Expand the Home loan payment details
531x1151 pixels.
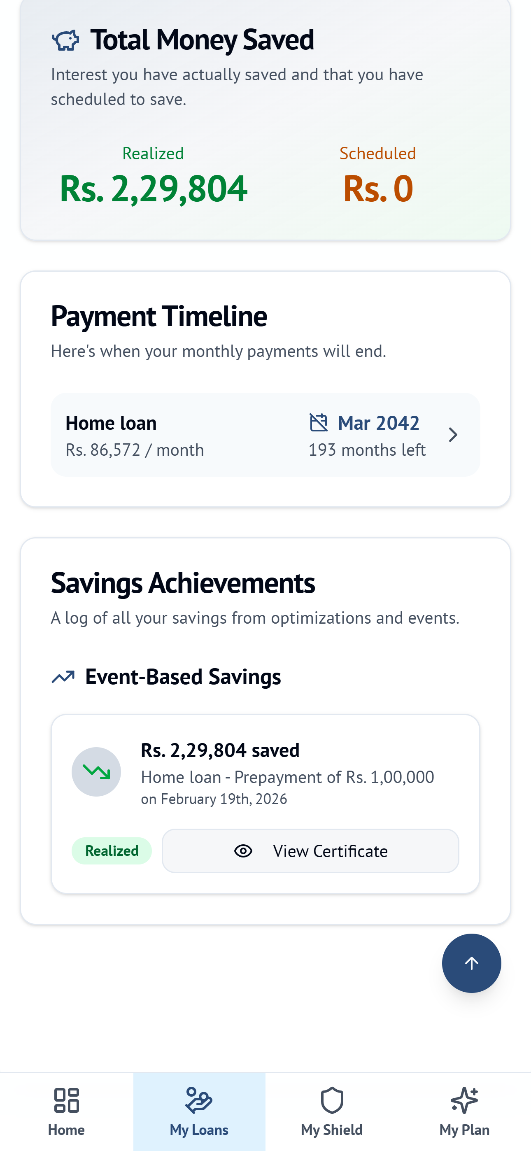tap(265, 435)
